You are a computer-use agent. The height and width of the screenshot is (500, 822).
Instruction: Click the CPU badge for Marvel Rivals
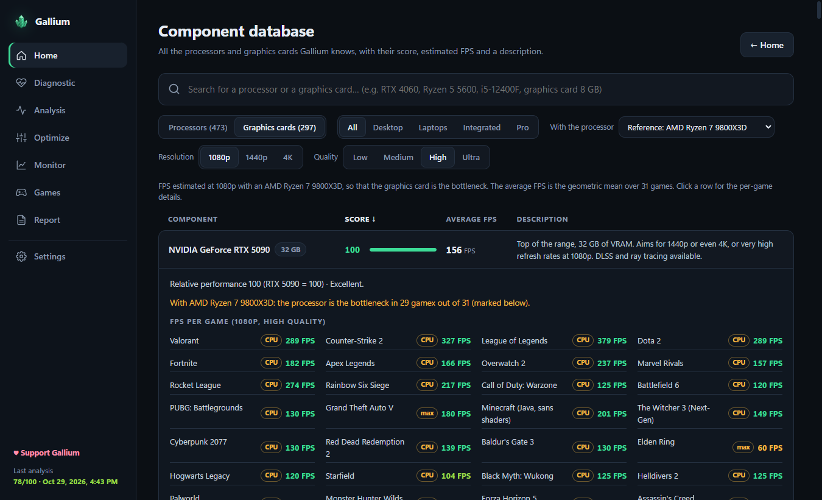pos(739,363)
